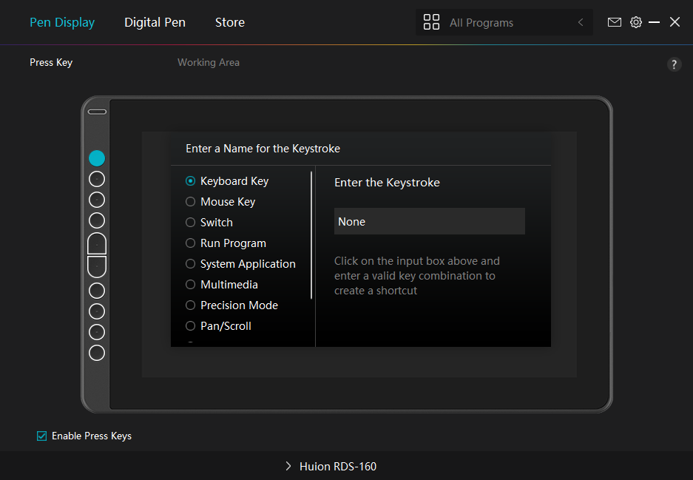Image resolution: width=693 pixels, height=480 pixels.
Task: Click the grid icon beside All Programs
Action: pos(431,22)
